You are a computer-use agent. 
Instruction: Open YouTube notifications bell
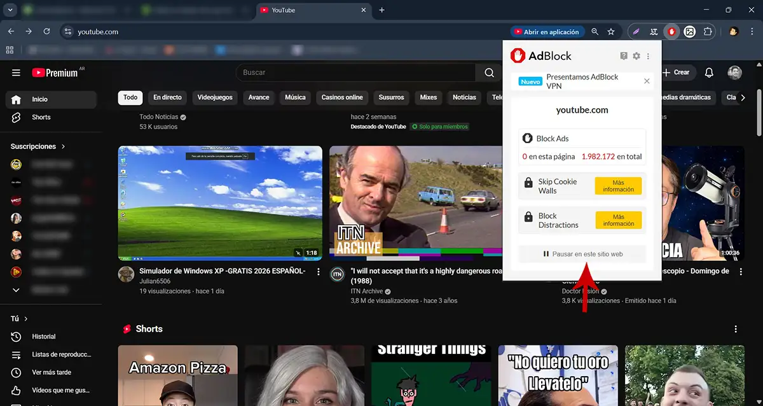coord(708,72)
